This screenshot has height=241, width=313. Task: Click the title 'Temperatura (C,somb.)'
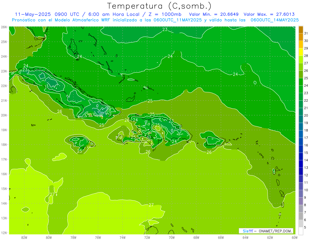159,6
